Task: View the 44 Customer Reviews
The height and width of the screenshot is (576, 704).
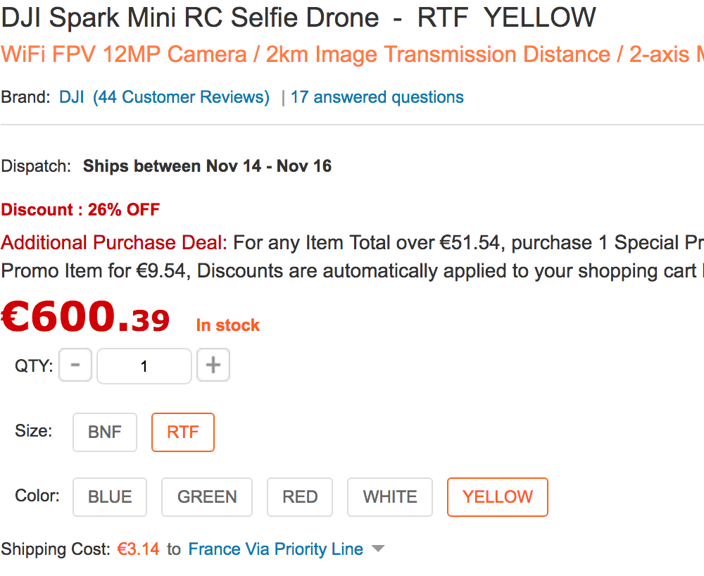Action: pos(182,97)
